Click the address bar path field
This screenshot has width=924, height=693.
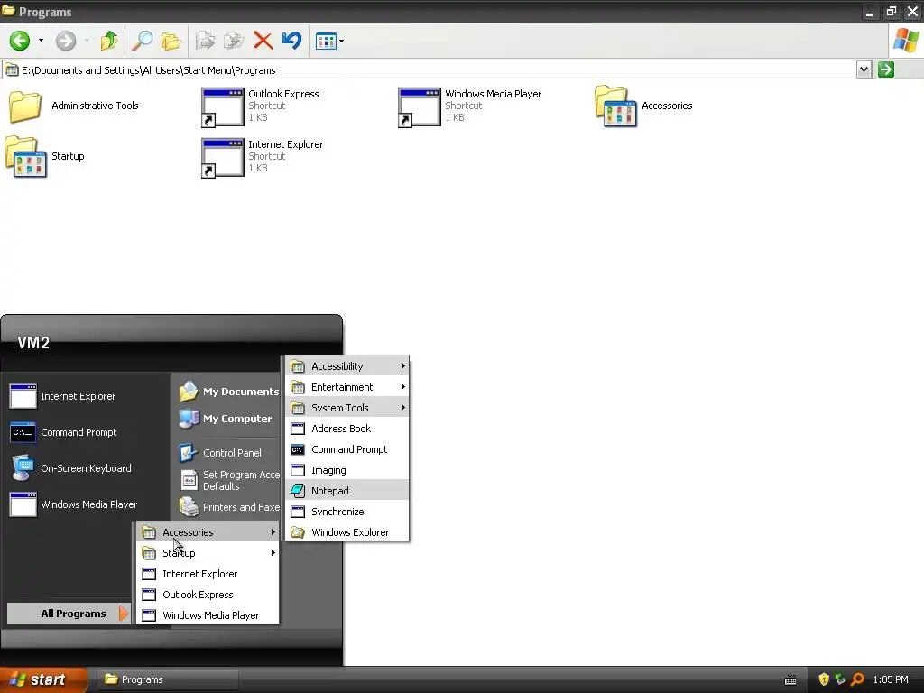[x=436, y=70]
